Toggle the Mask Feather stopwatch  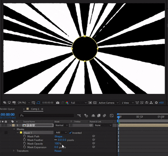point(25,140)
